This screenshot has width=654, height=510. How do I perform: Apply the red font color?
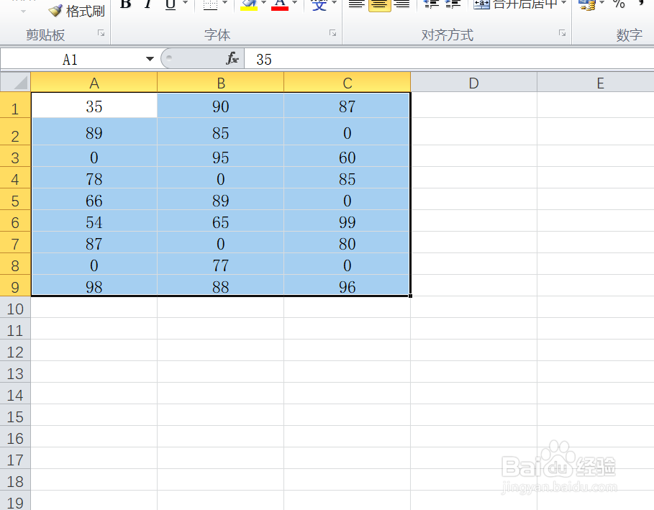tap(280, 4)
